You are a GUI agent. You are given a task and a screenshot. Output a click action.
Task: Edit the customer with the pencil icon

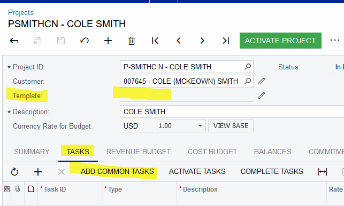[262, 81]
